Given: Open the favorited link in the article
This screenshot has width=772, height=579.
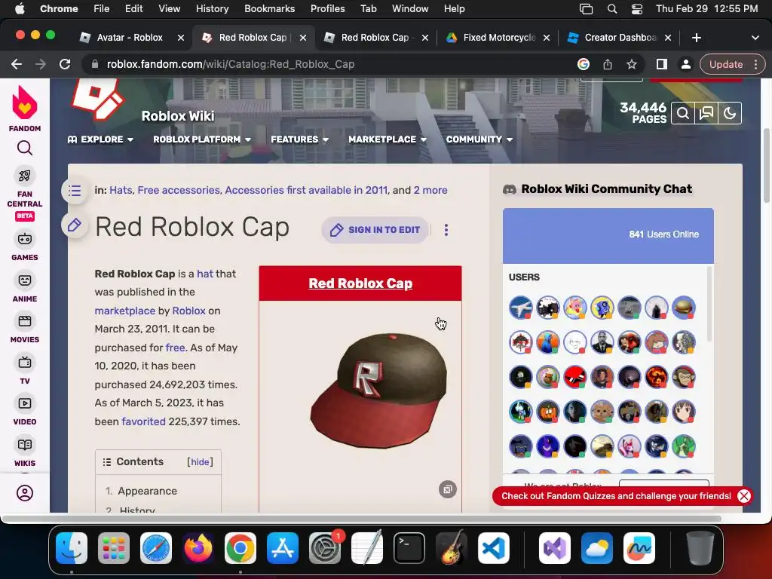Looking at the screenshot, I should [143, 421].
